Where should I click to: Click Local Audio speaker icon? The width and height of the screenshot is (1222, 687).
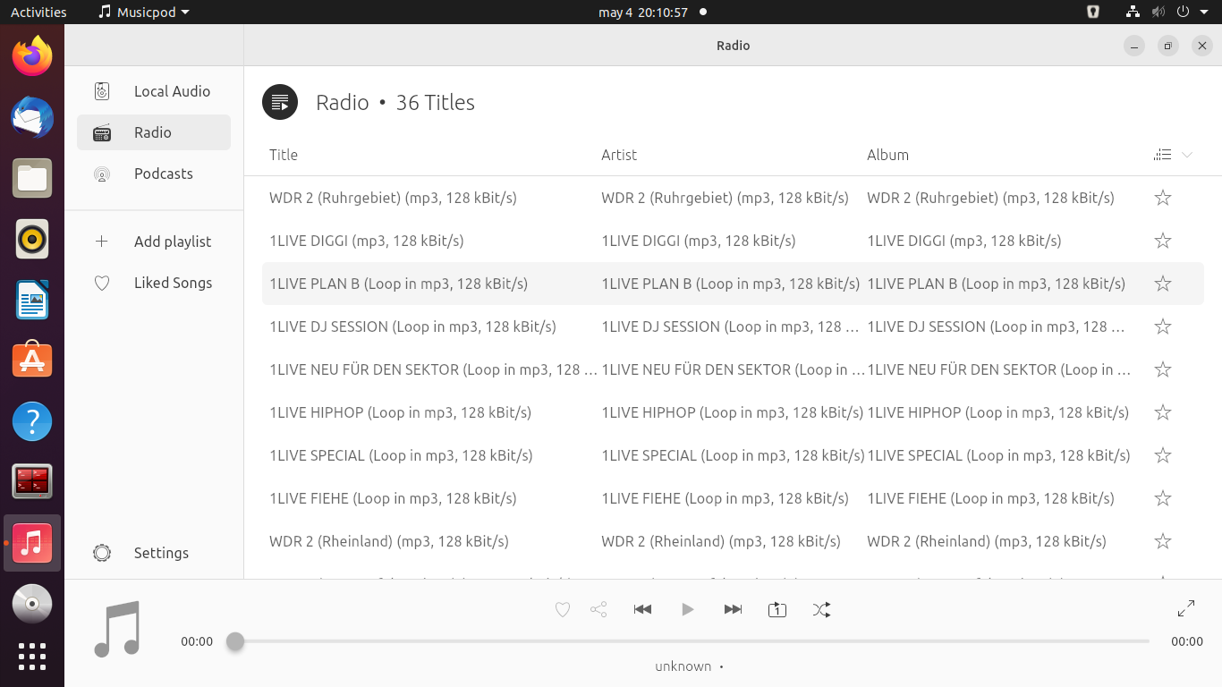[x=102, y=91]
